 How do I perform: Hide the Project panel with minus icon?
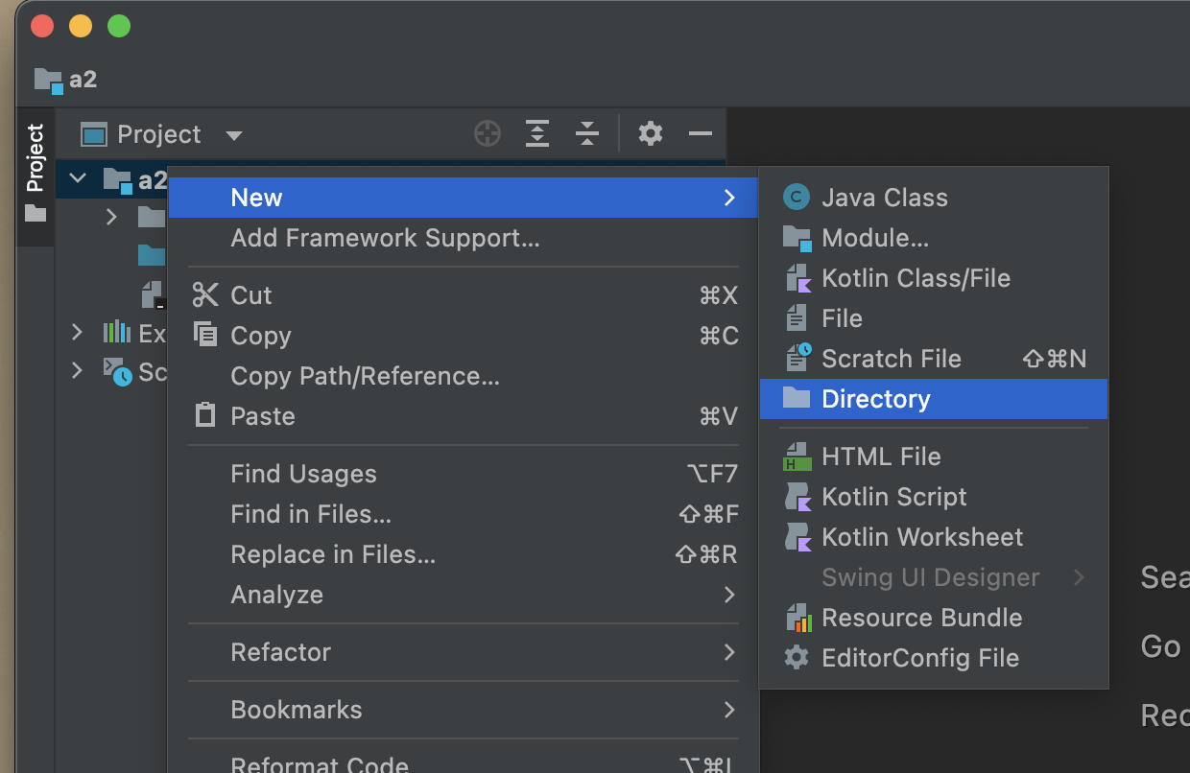(x=701, y=134)
